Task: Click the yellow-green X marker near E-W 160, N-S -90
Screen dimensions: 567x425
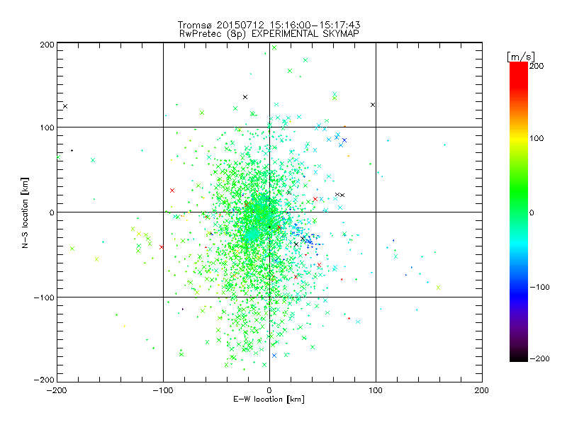Action: coord(438,288)
